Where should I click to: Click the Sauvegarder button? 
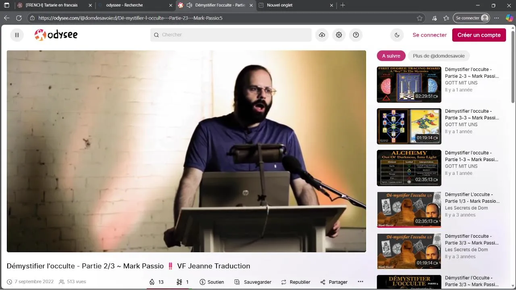[x=253, y=282]
